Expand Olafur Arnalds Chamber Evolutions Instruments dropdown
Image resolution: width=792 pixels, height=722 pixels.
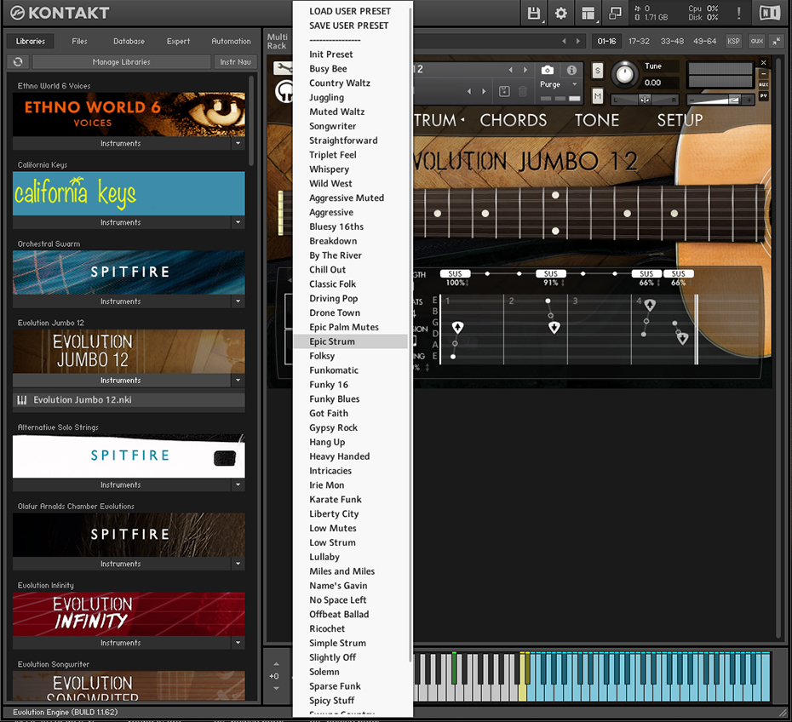[238, 564]
